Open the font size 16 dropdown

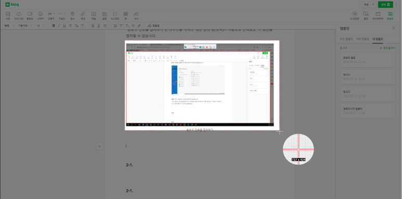pos(40,25)
